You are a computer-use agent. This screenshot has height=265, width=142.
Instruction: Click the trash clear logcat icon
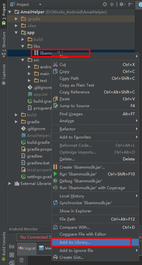coord(21,259)
